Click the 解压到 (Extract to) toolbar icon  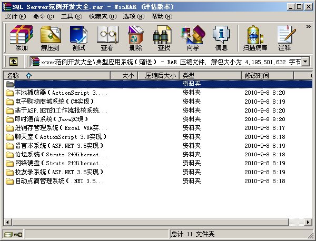point(50,38)
